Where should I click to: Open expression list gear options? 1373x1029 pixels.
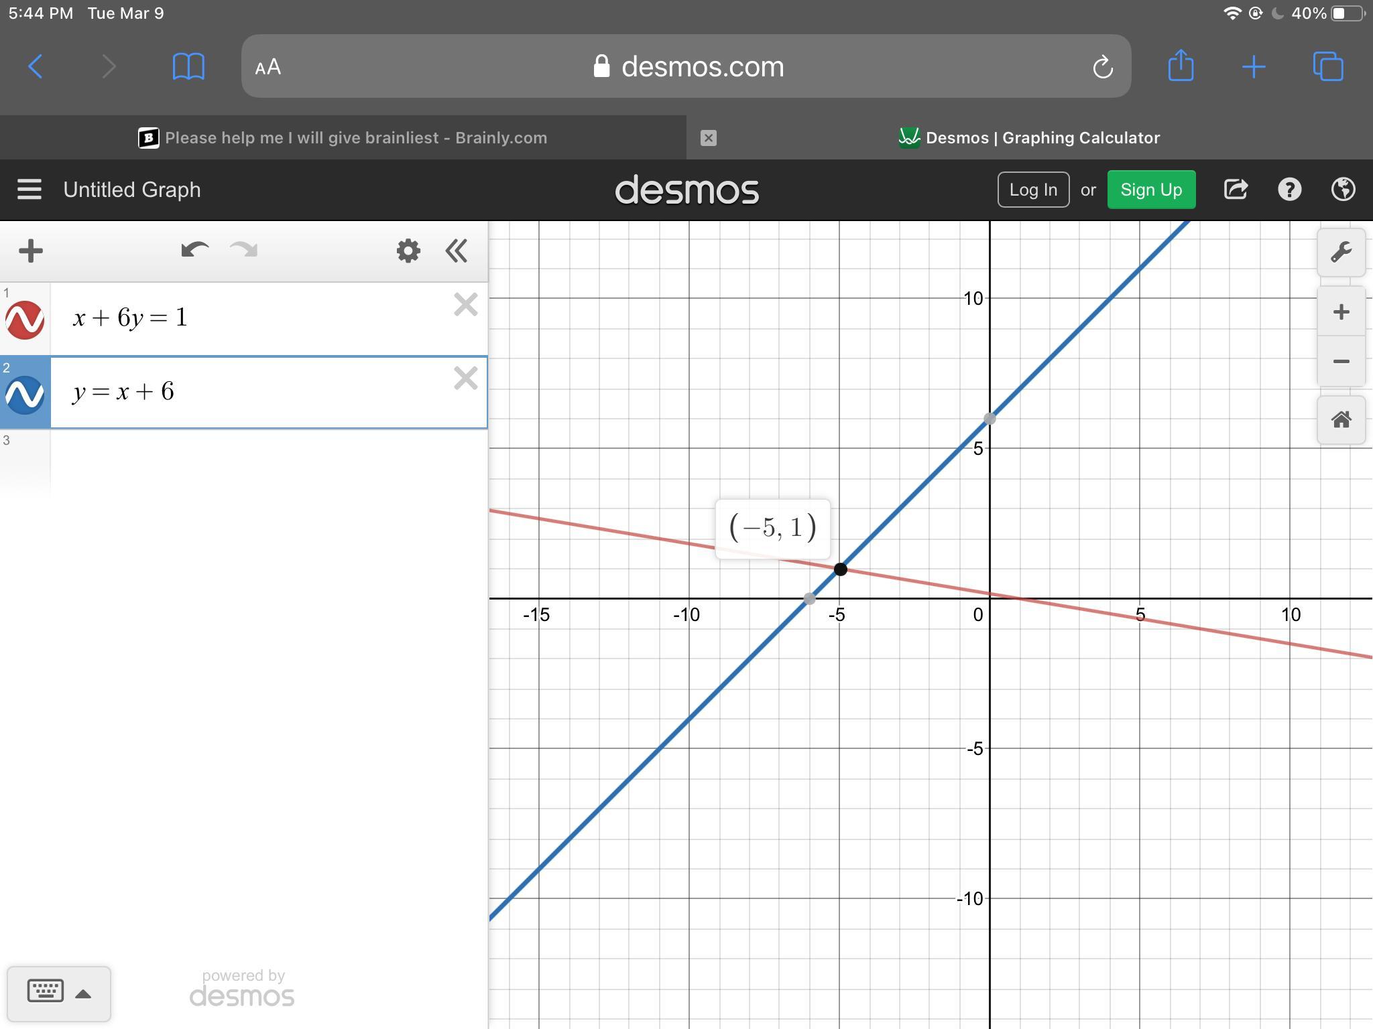click(408, 251)
